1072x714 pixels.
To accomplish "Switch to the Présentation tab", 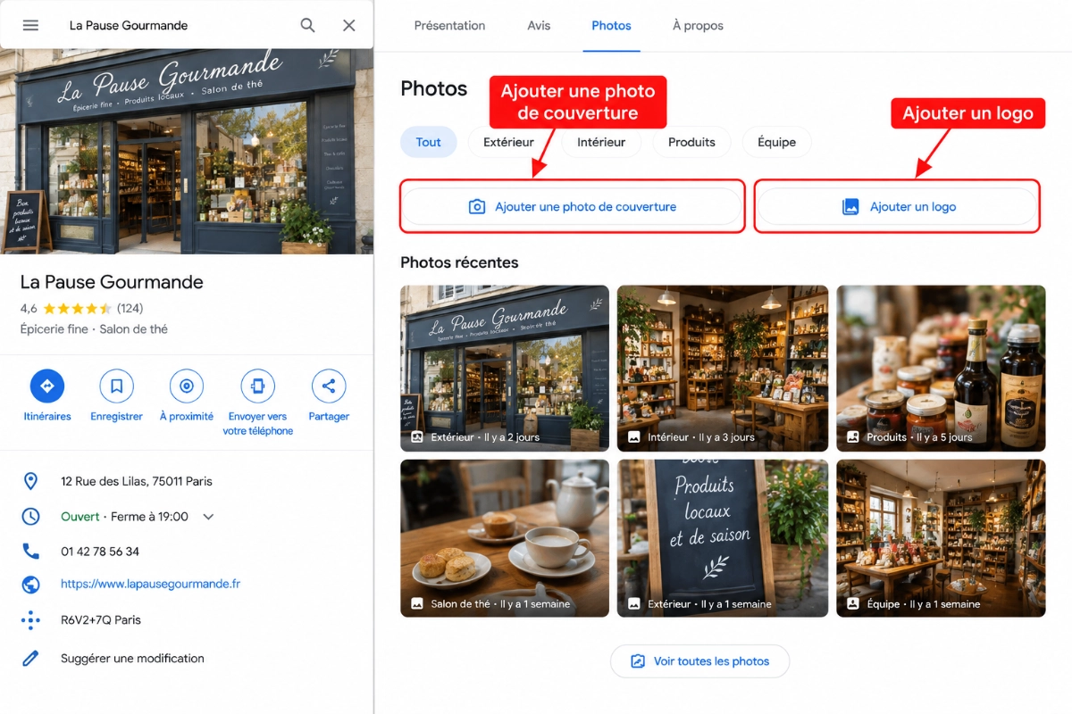I will pos(449,25).
